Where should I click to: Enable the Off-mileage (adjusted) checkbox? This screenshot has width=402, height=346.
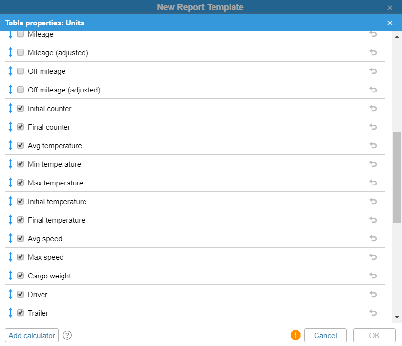point(21,90)
